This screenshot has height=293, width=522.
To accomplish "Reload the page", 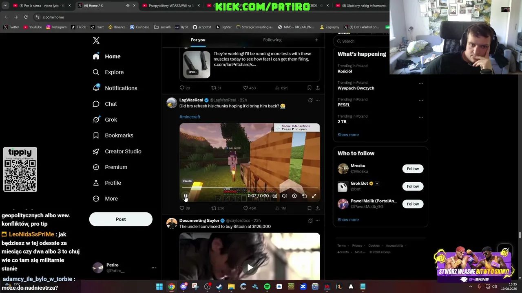I will (x=26, y=17).
